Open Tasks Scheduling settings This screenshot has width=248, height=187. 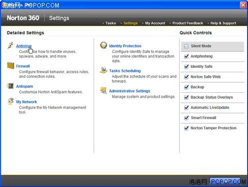pos(125,71)
